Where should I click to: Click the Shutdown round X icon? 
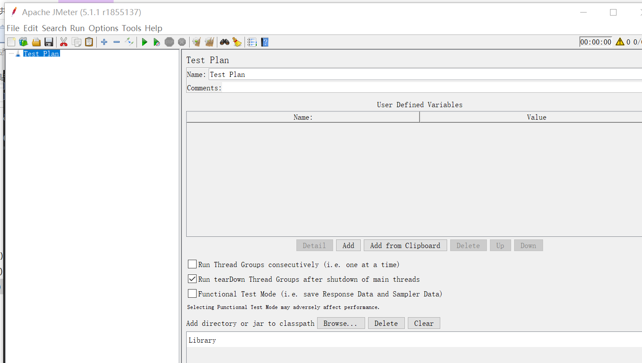[182, 42]
